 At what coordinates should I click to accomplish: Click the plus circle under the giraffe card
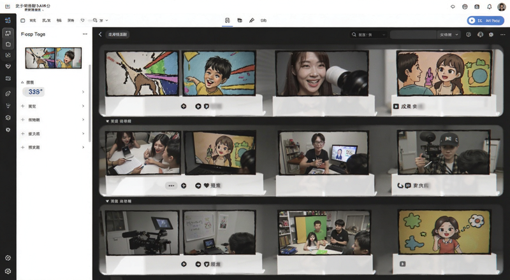(184, 106)
